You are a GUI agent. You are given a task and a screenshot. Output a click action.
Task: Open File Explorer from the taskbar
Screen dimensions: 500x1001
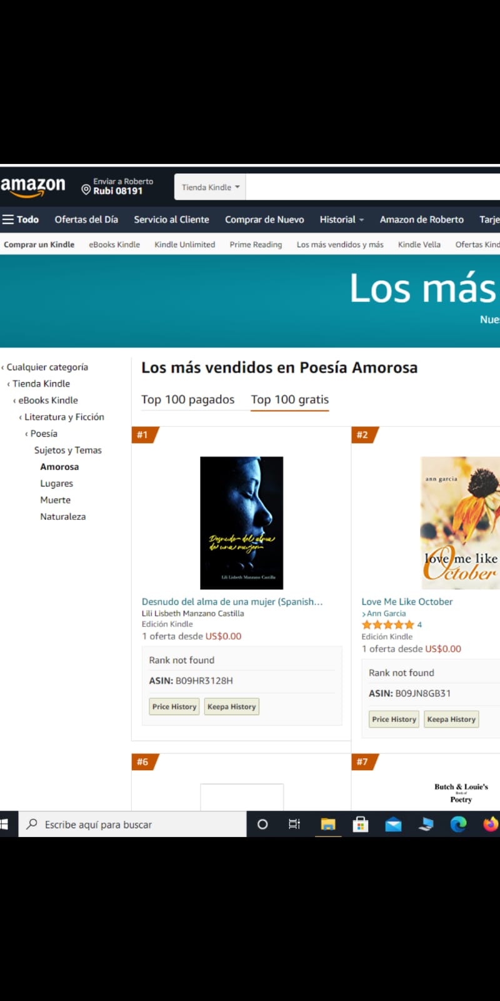328,825
